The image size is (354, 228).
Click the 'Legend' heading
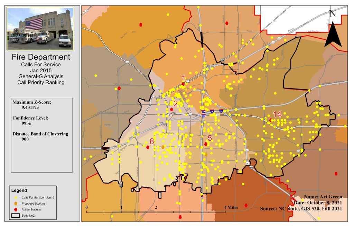[x=19, y=190]
